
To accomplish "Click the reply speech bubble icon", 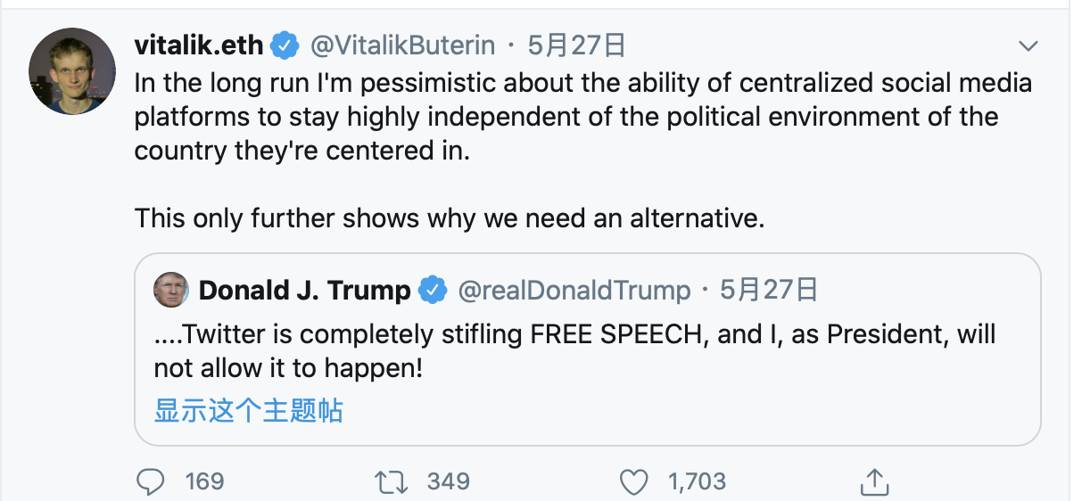I will 150,482.
